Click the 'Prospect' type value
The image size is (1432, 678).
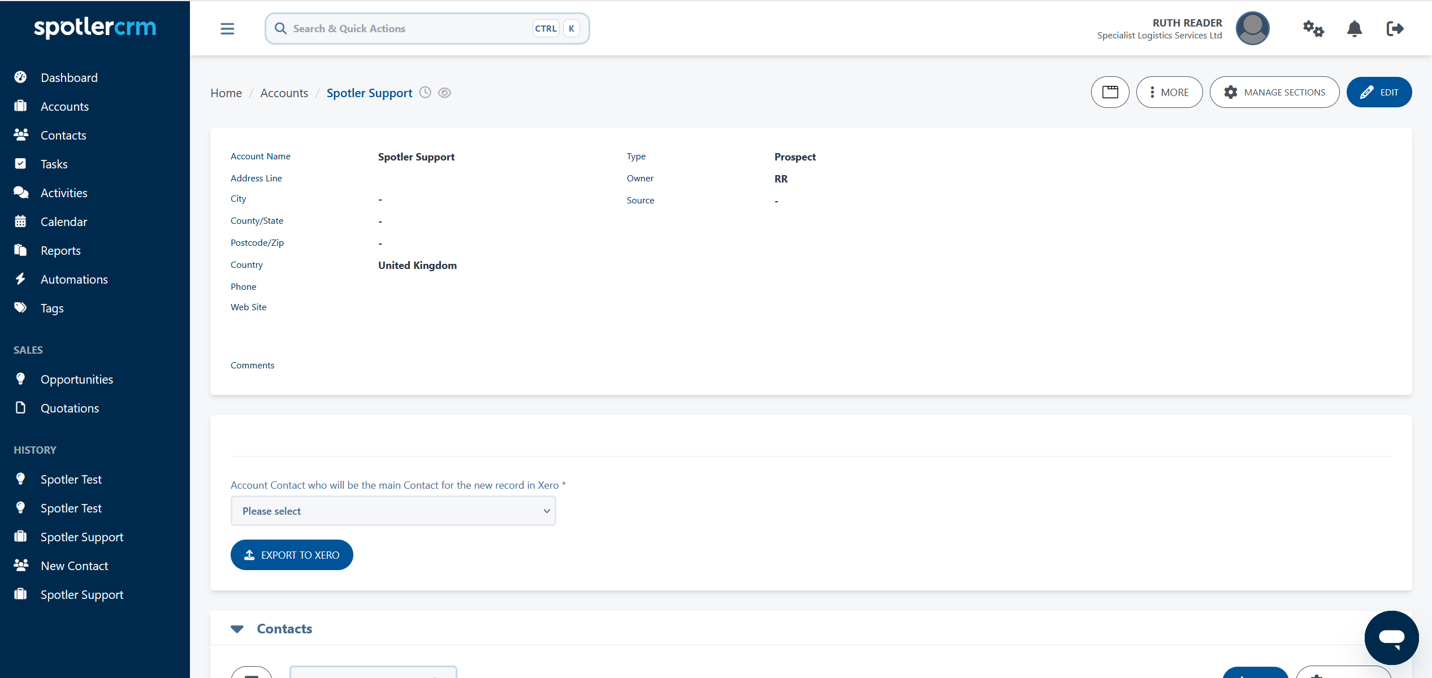795,157
